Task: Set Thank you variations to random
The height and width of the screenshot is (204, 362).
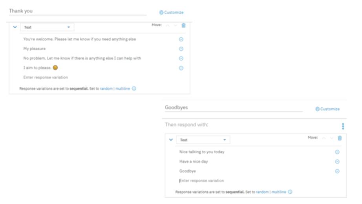Action: (x=106, y=89)
